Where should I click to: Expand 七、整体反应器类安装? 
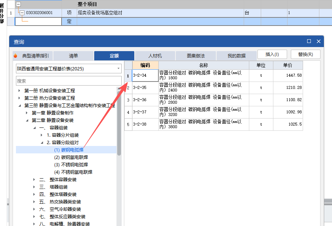[x=34, y=216]
